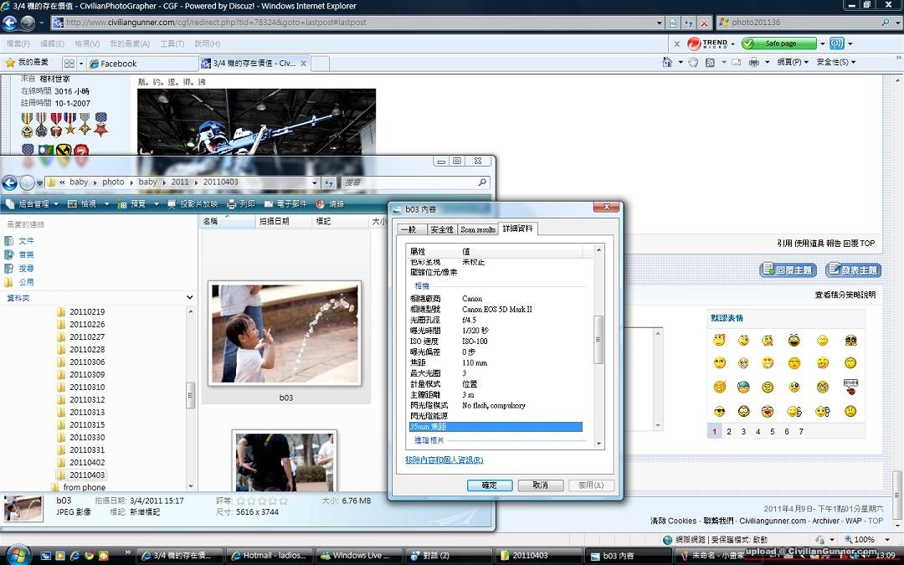Click the properties list vertical scrollbar

pos(598,339)
